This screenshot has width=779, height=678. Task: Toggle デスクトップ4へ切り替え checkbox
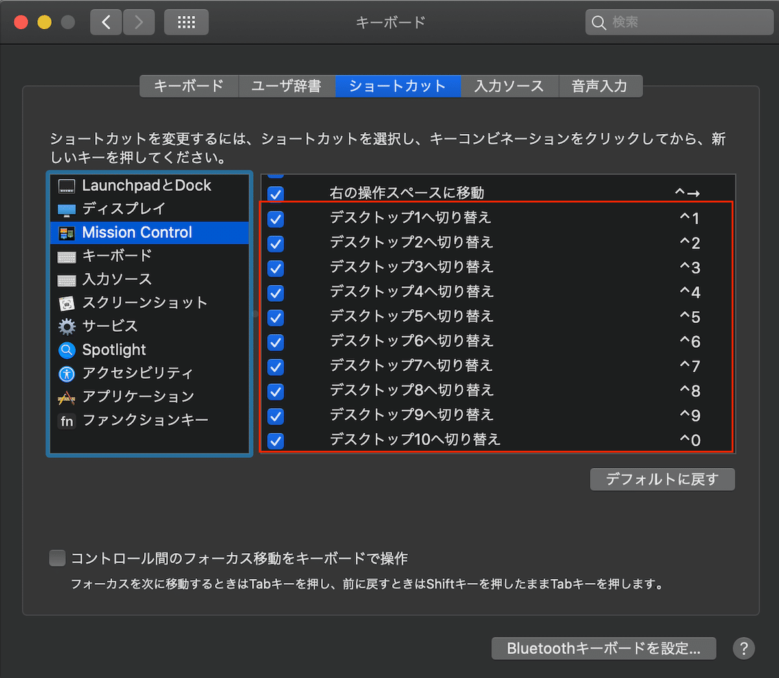276,293
